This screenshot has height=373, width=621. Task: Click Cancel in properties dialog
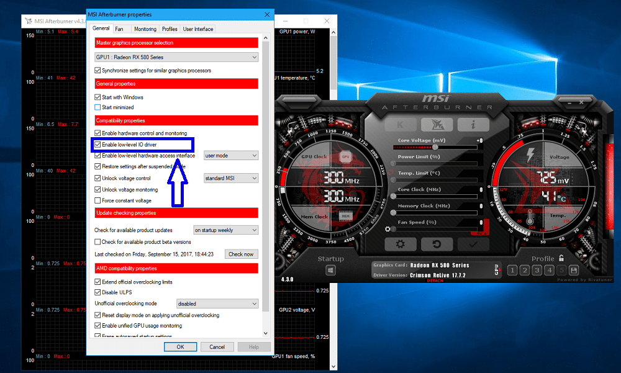[217, 347]
